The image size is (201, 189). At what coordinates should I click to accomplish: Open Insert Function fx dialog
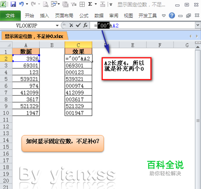pyautogui.click(x=85, y=25)
